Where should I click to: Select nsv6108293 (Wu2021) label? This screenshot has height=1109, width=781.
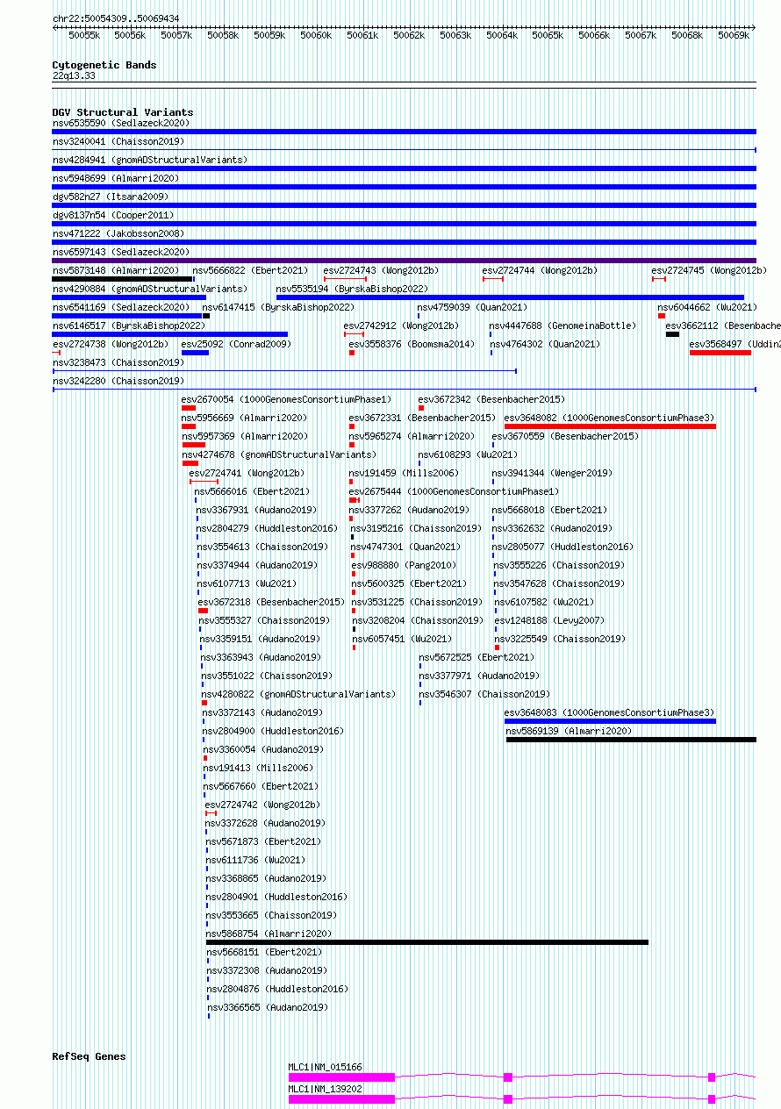click(x=468, y=455)
